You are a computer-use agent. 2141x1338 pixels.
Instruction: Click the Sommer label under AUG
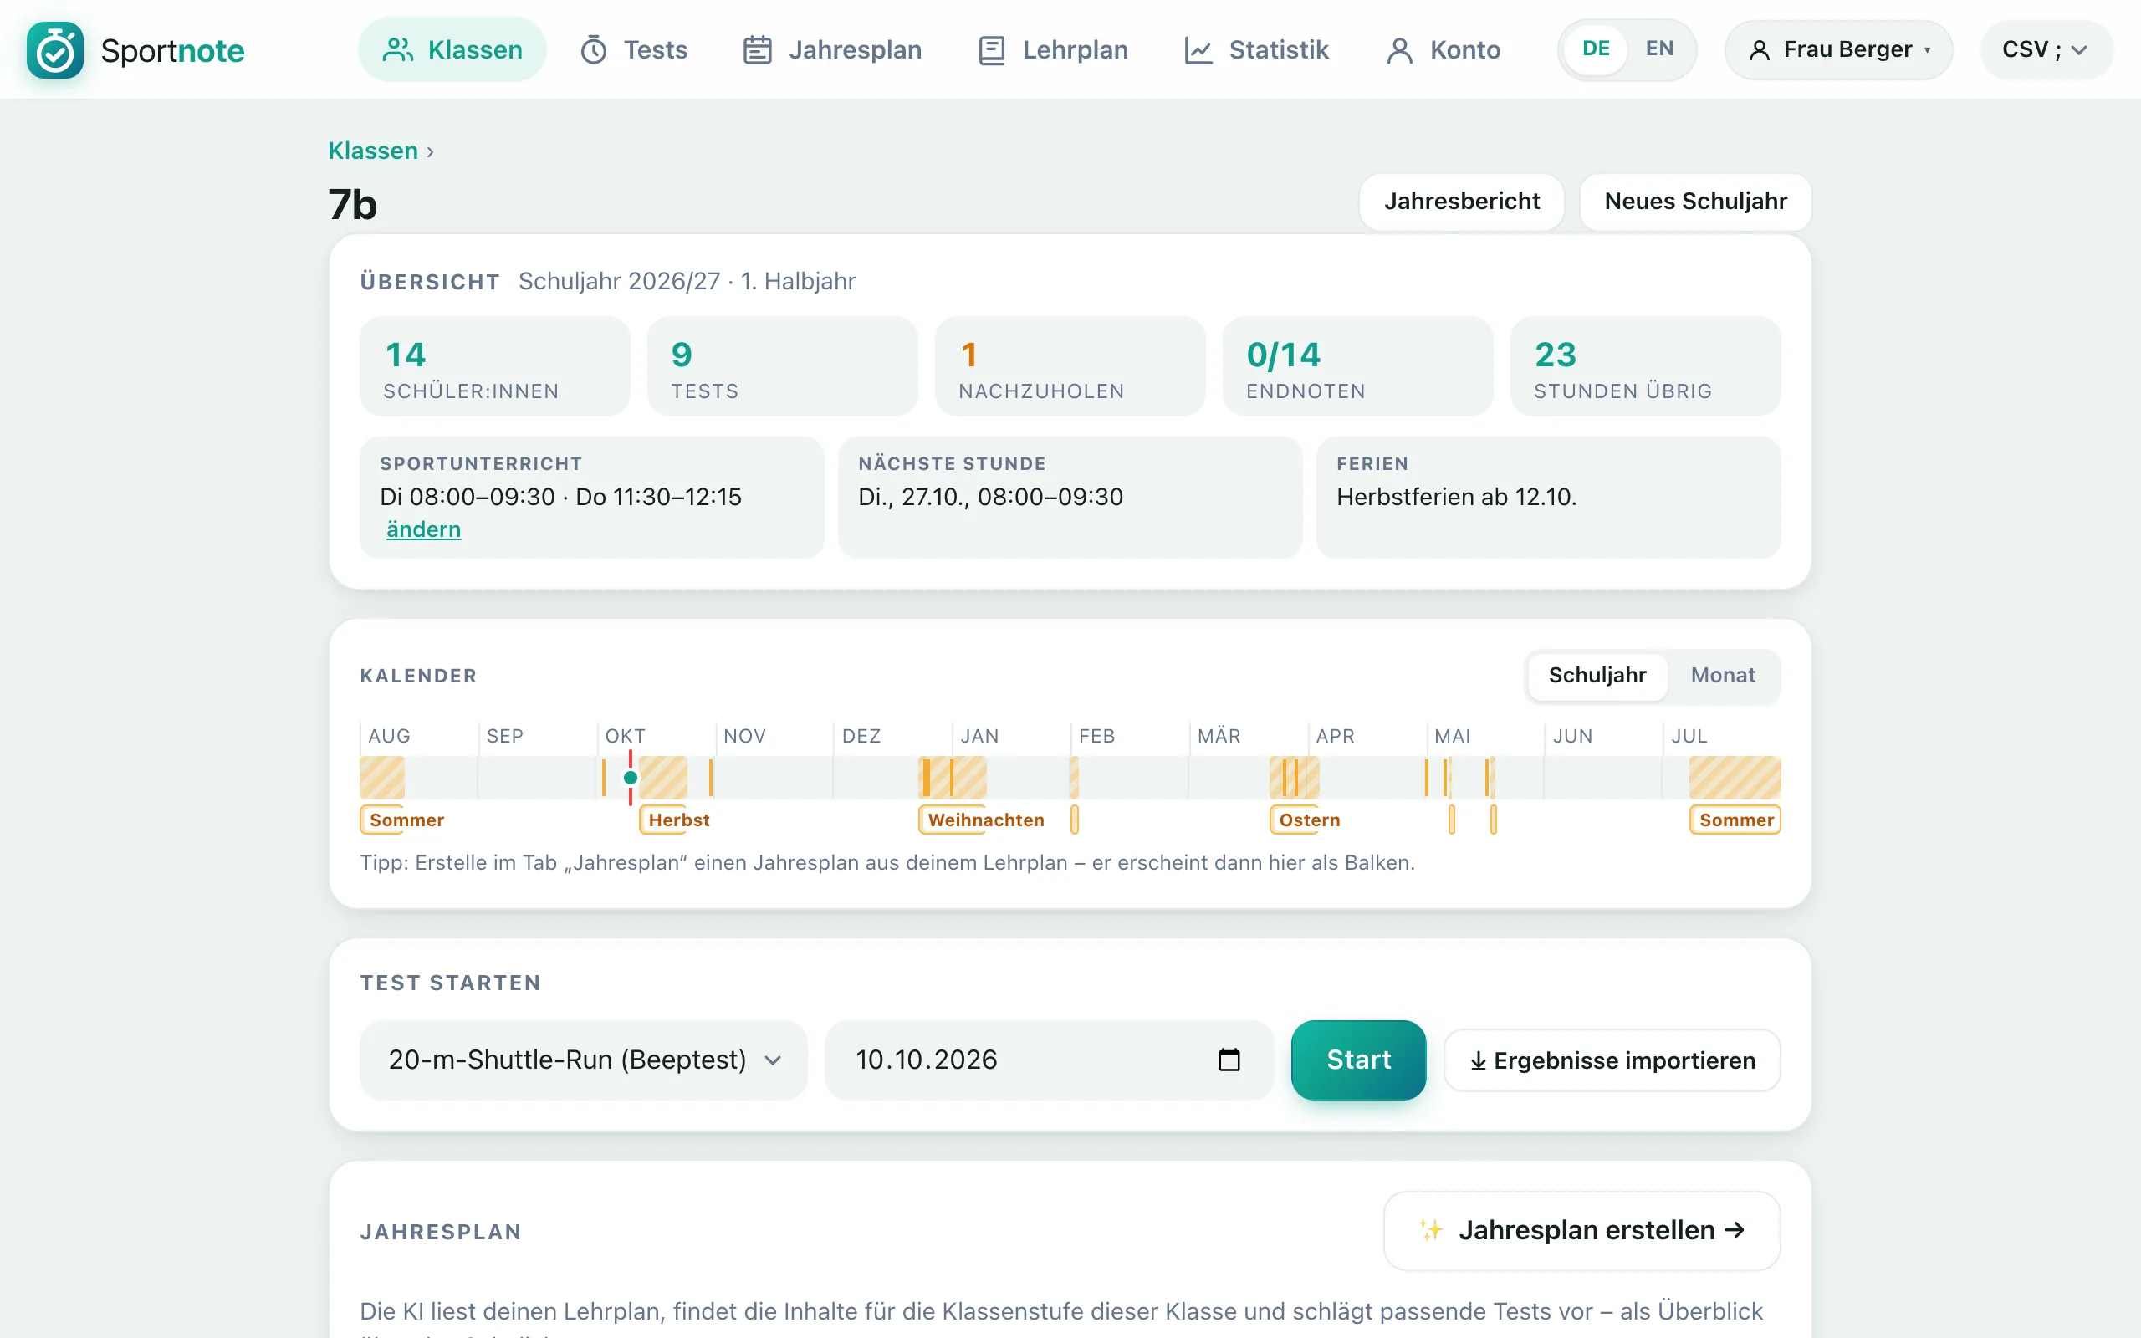[405, 820]
